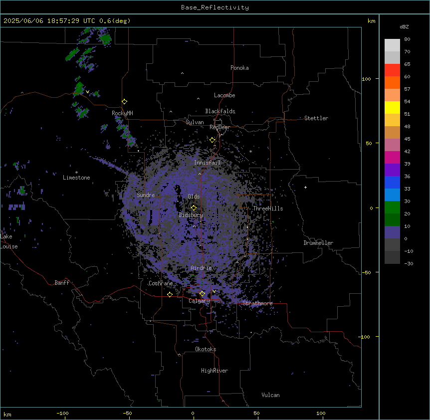The height and width of the screenshot is (420, 430).
Task: Select the Vulcan label
Action: click(271, 395)
